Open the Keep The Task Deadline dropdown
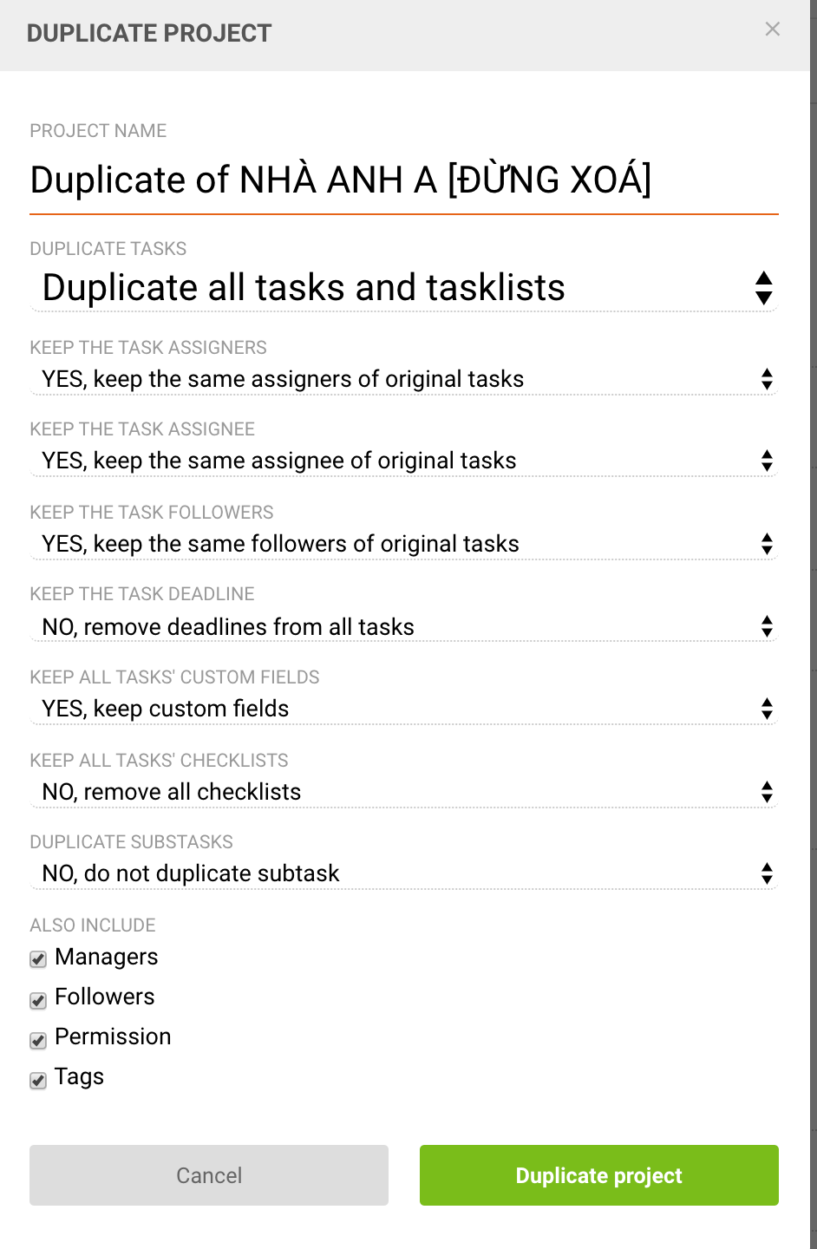This screenshot has height=1249, width=817. (x=404, y=626)
